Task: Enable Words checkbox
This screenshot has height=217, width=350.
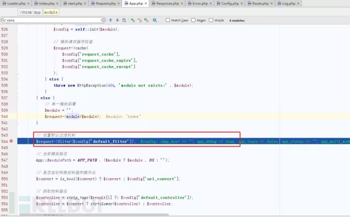Action: [x=211, y=20]
